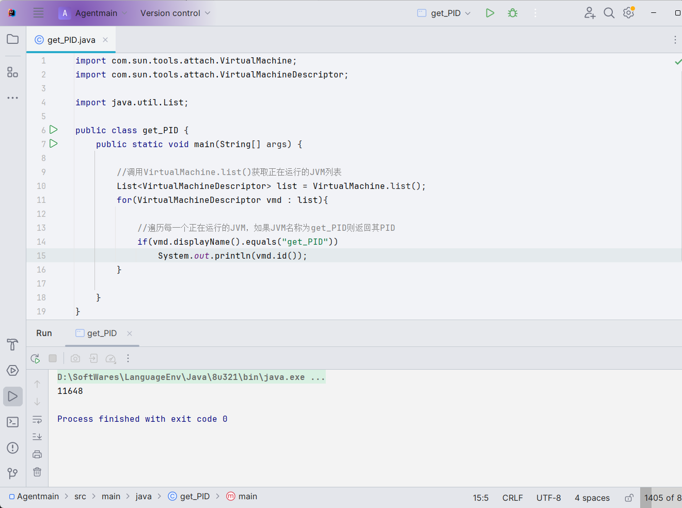
Task: Open the Build tool window (hammer icon)
Action: tap(12, 344)
